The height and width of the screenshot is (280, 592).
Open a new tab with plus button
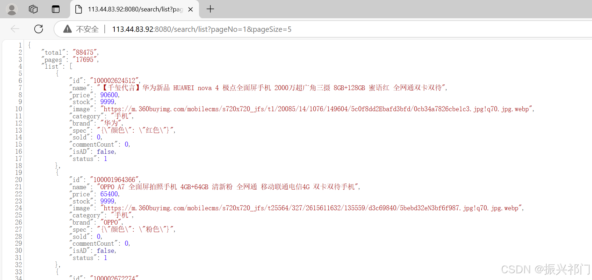[x=210, y=9]
